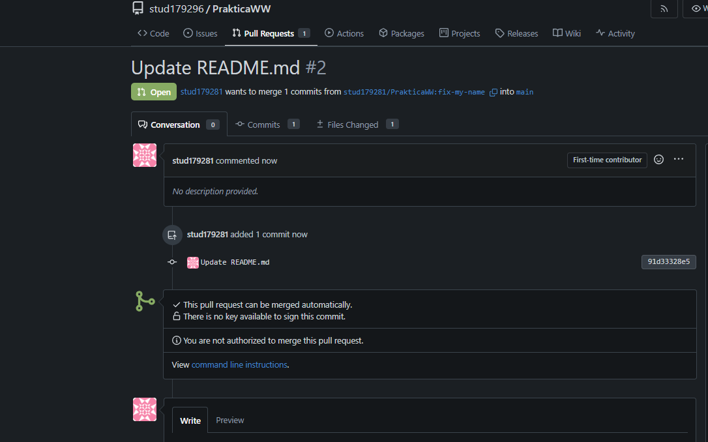
Task: Switch to the Packages tab
Action: pyautogui.click(x=402, y=33)
